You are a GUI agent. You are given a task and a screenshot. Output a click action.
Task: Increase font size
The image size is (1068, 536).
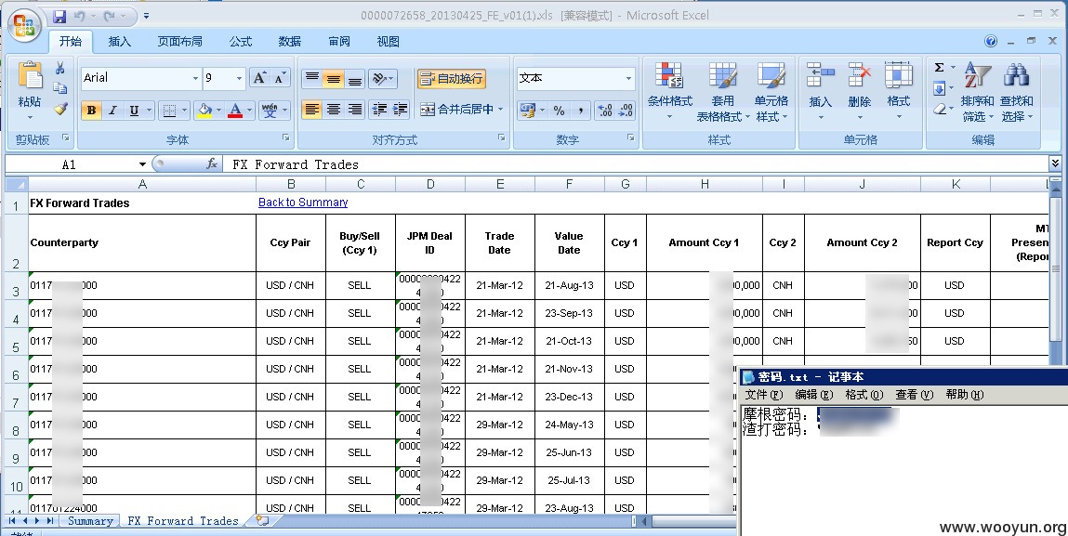[x=258, y=78]
